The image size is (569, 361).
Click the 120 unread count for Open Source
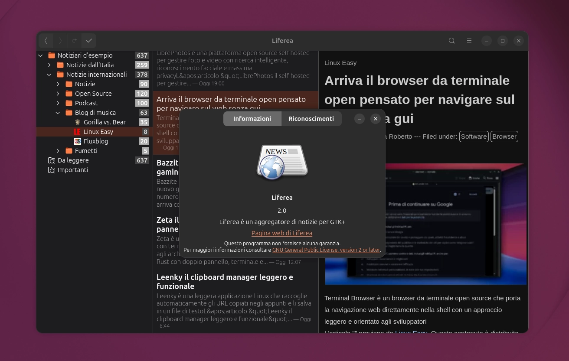click(x=142, y=94)
